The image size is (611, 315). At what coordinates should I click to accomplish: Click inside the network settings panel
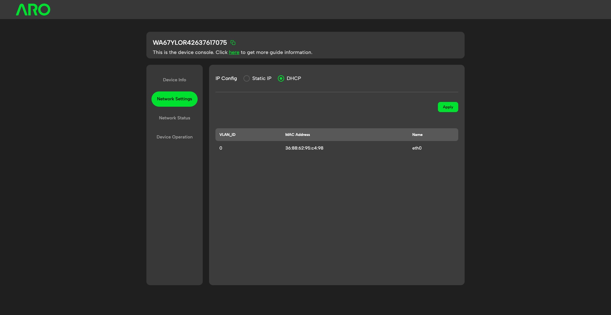pos(337,206)
